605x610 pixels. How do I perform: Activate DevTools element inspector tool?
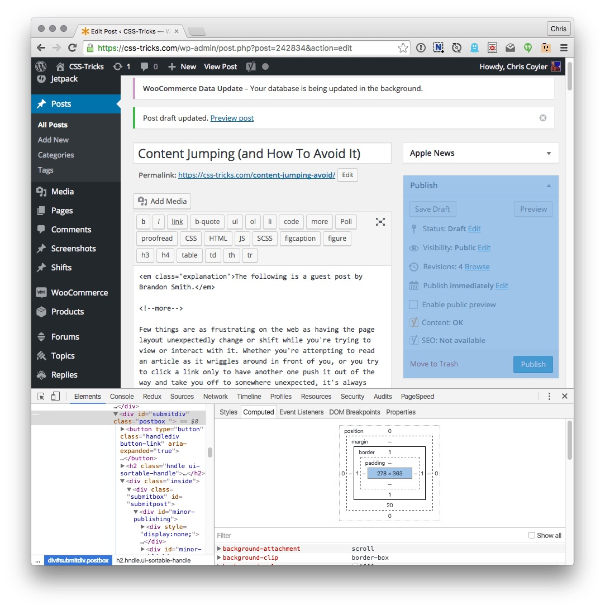tap(40, 397)
